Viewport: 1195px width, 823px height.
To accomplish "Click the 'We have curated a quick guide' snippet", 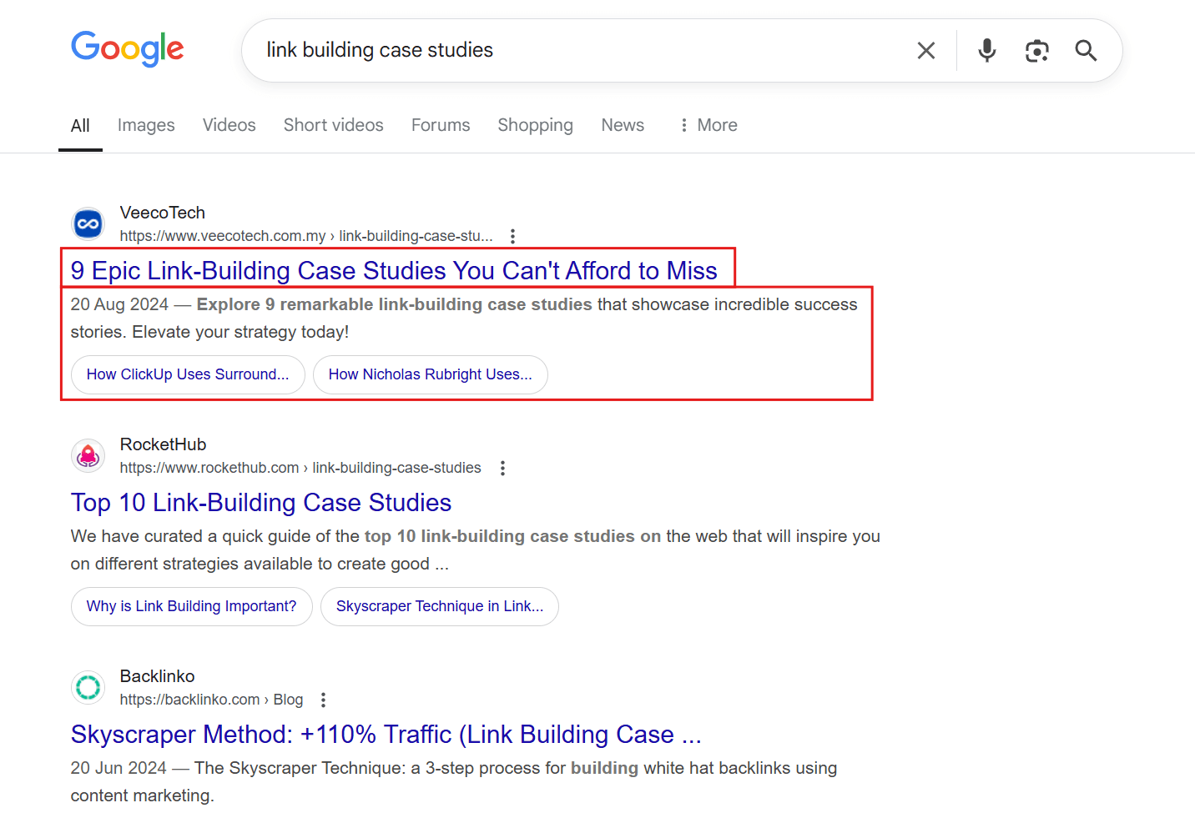I will 476,550.
